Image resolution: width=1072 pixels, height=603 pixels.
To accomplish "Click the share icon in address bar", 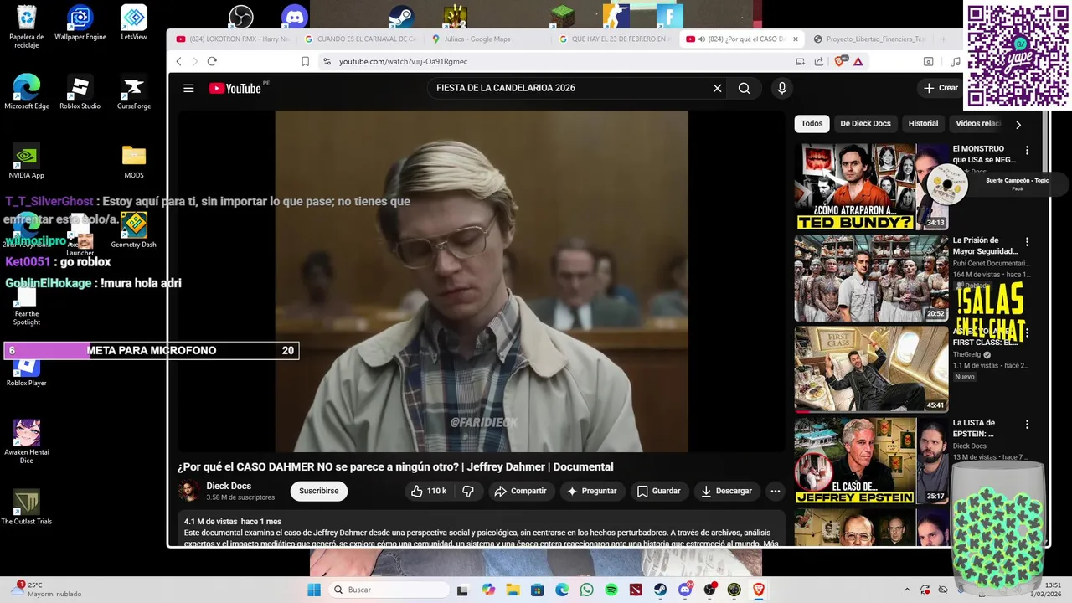I will point(819,61).
